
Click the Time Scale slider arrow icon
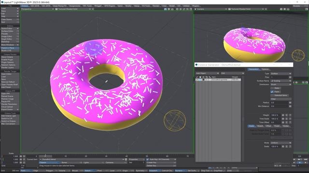pos(283,119)
